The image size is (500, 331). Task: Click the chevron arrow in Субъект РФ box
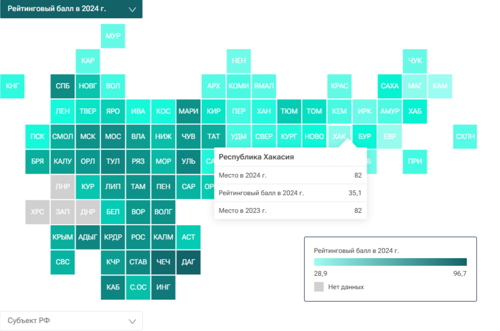pyautogui.click(x=132, y=321)
